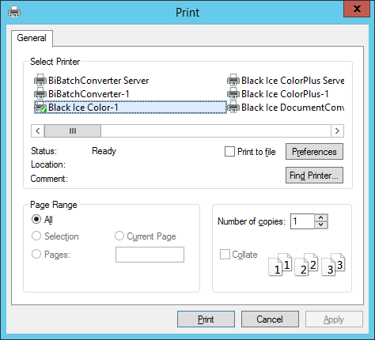Close the Print dialog window
This screenshot has height=340, width=375.
(357, 9)
